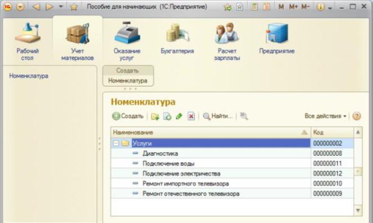Click the favorites star icon
373x223 pixels.
point(74,7)
